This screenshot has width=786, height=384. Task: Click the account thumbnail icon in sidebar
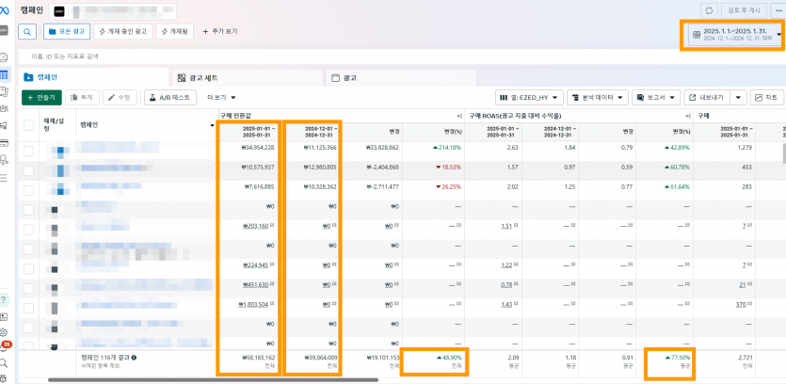[4, 30]
